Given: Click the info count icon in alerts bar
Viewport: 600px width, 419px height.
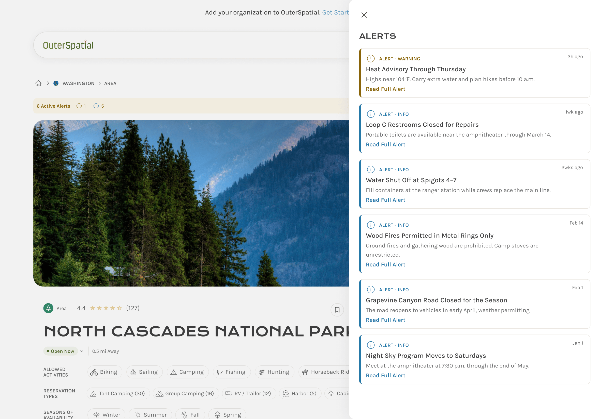Looking at the screenshot, I should point(96,106).
